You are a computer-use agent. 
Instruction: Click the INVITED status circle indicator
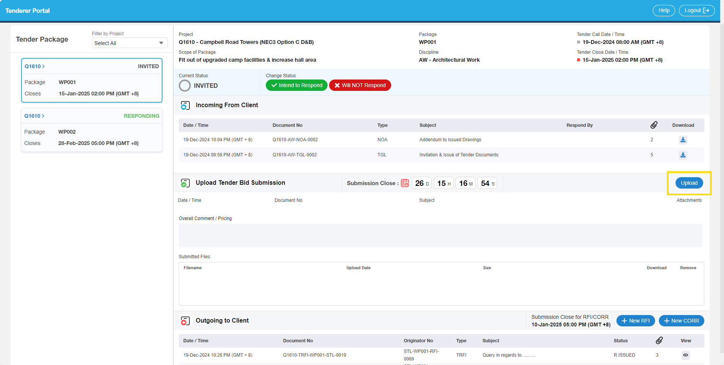pyautogui.click(x=185, y=86)
